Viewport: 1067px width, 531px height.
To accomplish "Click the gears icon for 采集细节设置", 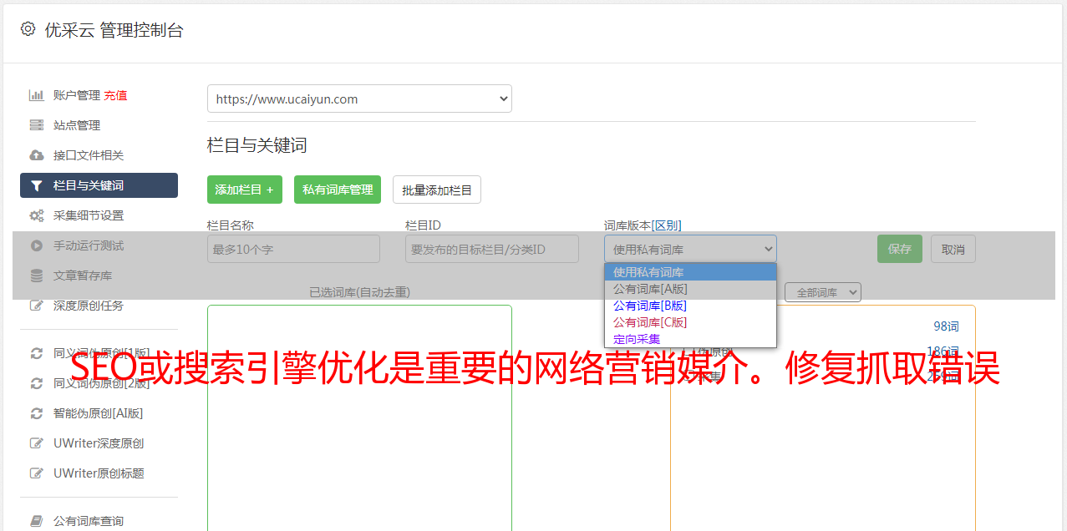I will 37,215.
